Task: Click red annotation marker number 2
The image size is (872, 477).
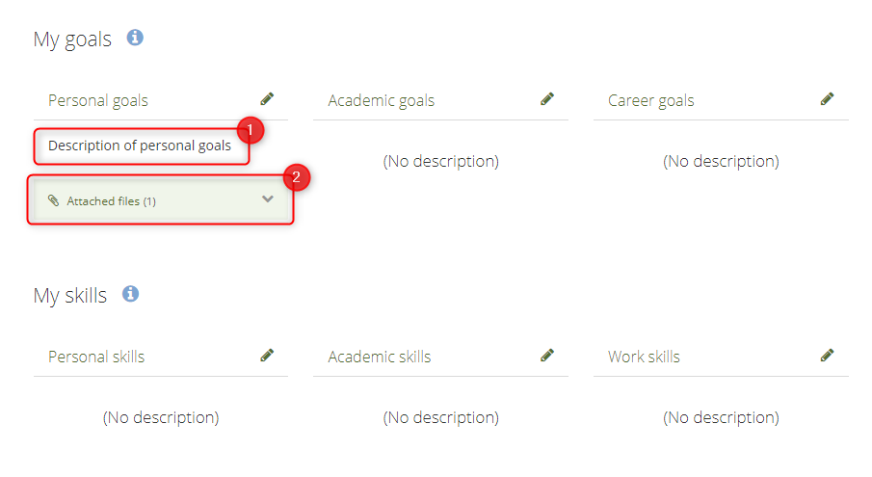Action: pos(296,176)
